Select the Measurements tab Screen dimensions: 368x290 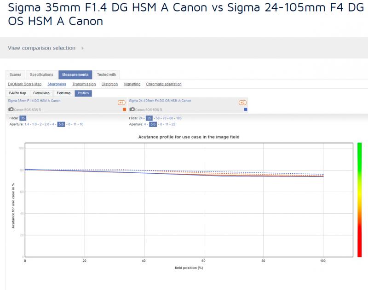(75, 74)
